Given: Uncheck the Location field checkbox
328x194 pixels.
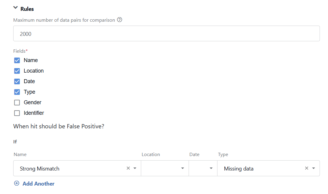Looking at the screenshot, I should coord(17,71).
